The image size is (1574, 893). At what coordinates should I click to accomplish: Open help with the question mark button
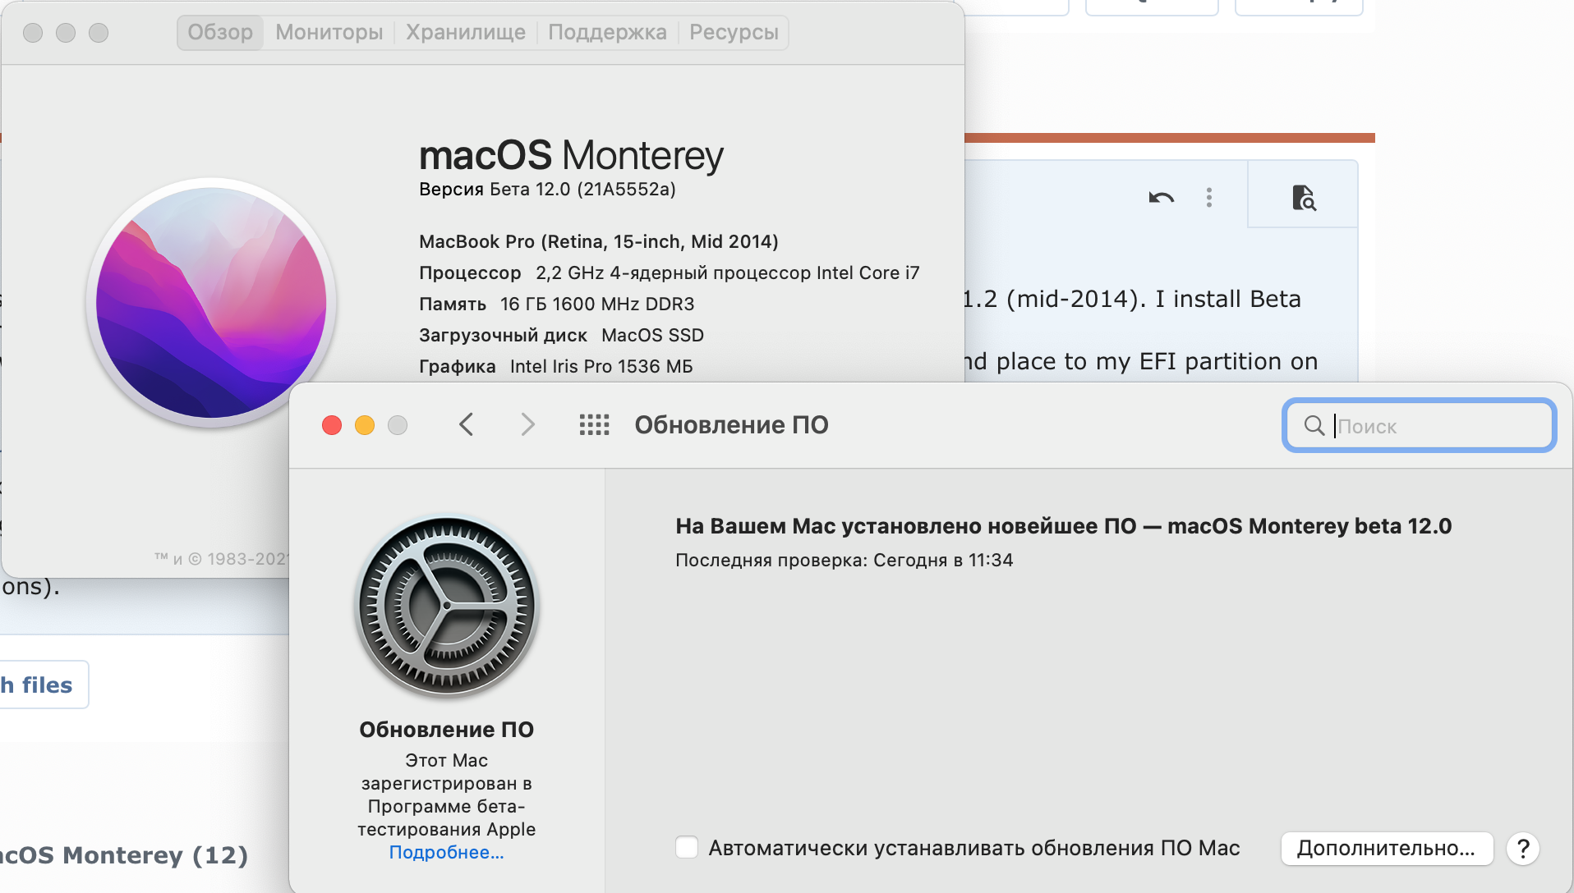coord(1522,849)
